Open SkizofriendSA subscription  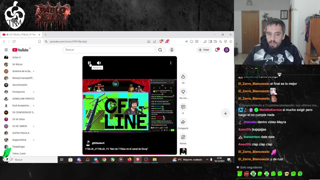point(19,85)
